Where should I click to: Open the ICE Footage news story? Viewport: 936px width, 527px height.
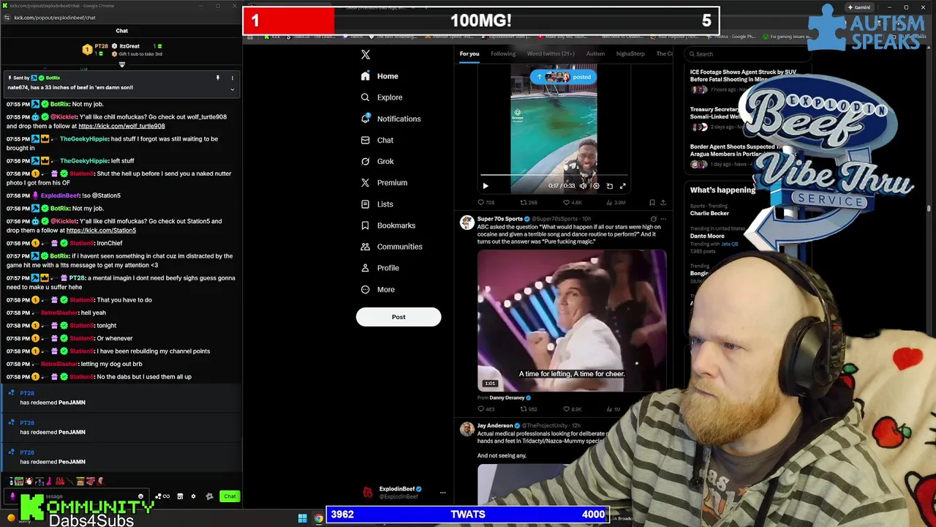click(743, 75)
